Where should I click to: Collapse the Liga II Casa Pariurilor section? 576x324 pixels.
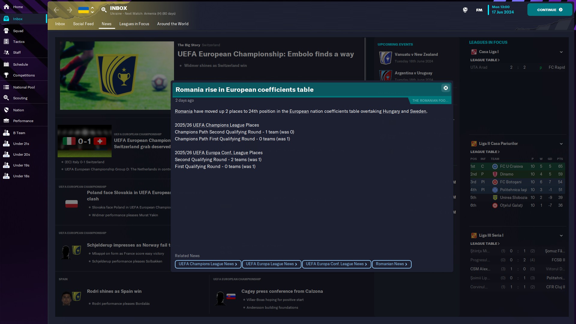pyautogui.click(x=561, y=144)
